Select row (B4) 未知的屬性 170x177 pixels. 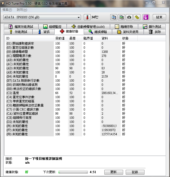tap(72, 77)
